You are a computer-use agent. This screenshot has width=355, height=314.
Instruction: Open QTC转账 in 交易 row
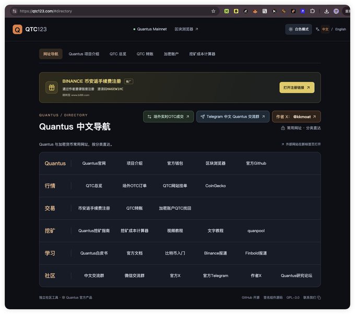(135, 208)
